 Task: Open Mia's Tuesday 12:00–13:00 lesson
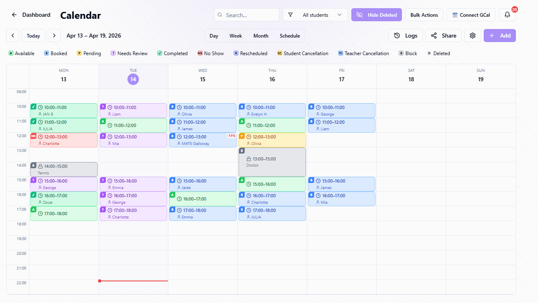133,140
